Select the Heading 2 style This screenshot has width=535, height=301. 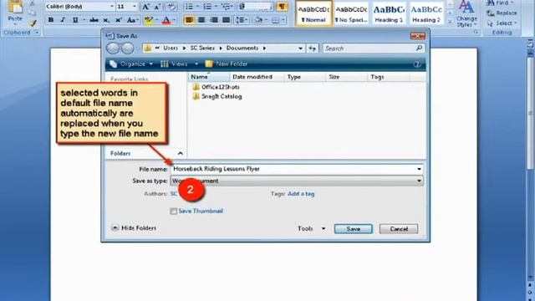tap(426, 13)
